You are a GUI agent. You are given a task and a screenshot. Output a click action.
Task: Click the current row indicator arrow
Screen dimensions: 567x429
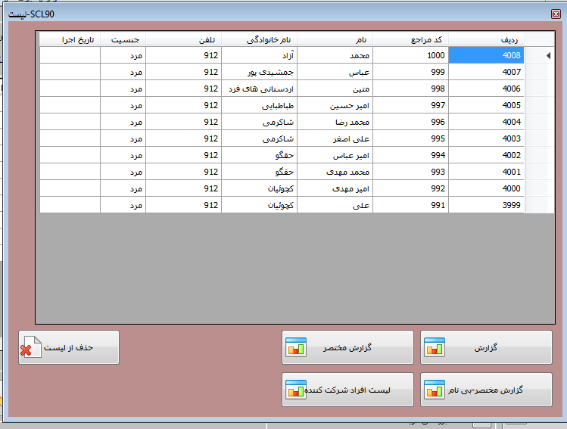tap(549, 55)
